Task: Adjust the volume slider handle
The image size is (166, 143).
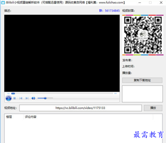Action: pos(45,98)
